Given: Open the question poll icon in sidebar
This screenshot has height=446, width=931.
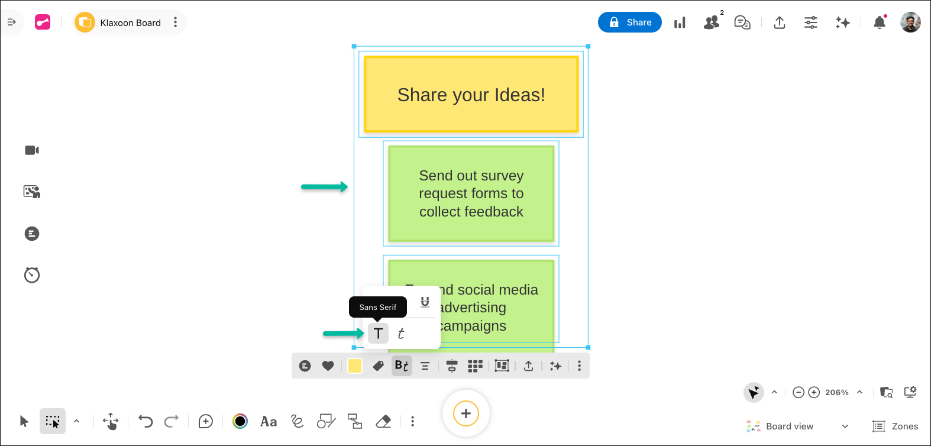Looking at the screenshot, I should [32, 234].
